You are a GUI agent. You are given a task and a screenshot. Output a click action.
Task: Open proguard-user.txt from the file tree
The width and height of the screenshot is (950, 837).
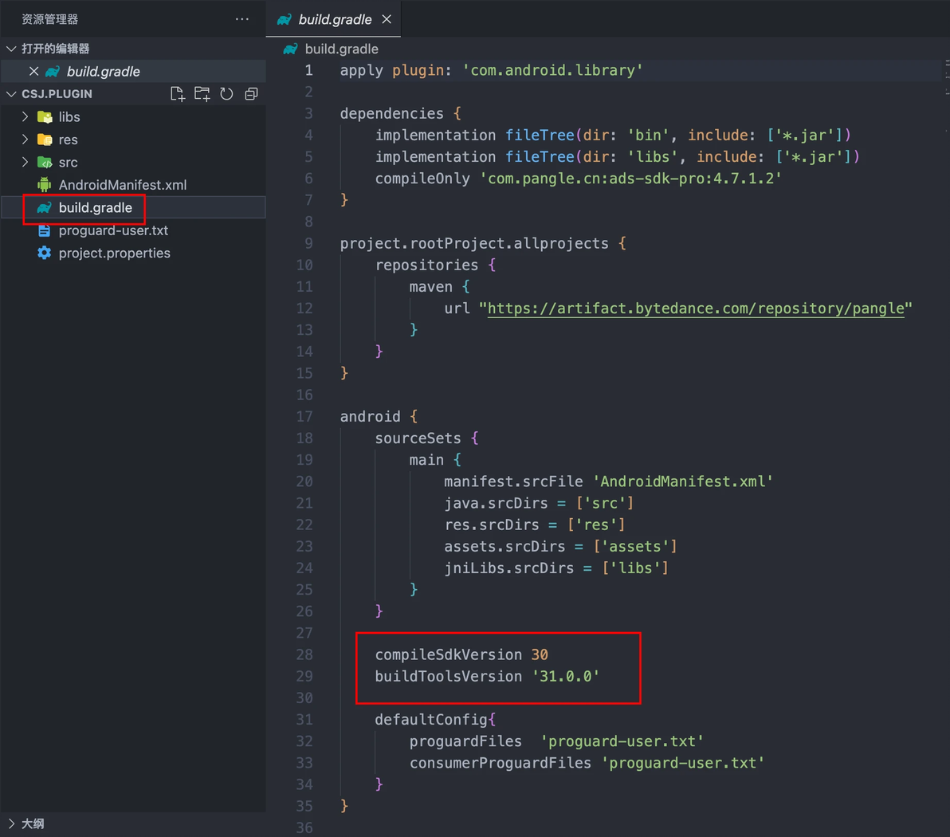tap(113, 230)
